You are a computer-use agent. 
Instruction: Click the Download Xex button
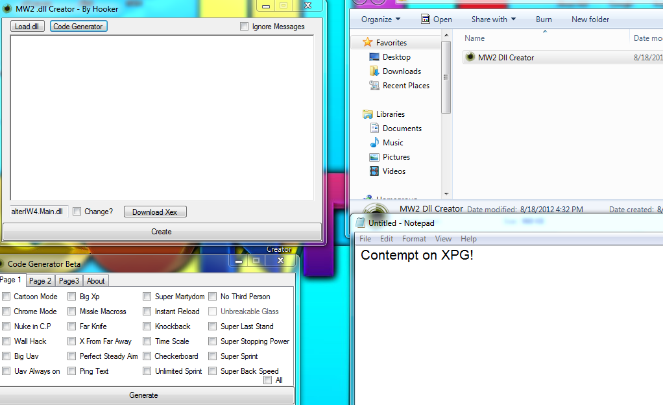[155, 212]
